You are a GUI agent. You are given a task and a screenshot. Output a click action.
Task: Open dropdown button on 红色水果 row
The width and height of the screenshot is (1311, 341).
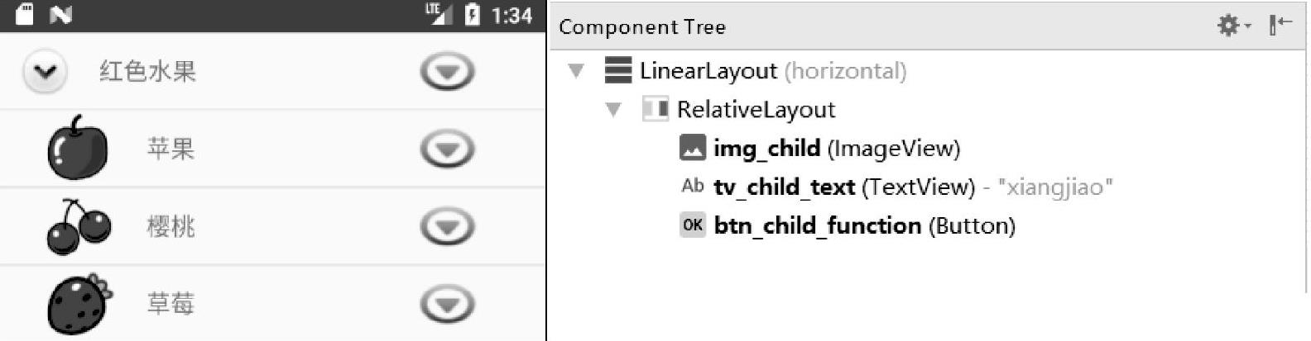click(447, 72)
